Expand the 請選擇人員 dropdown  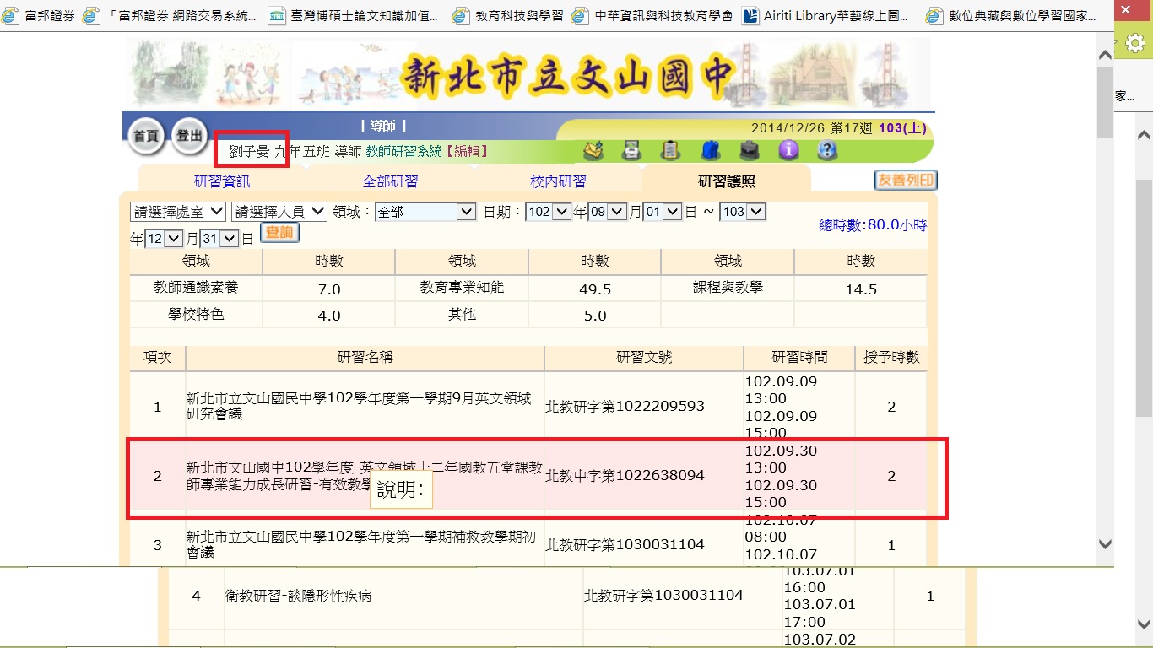[279, 211]
